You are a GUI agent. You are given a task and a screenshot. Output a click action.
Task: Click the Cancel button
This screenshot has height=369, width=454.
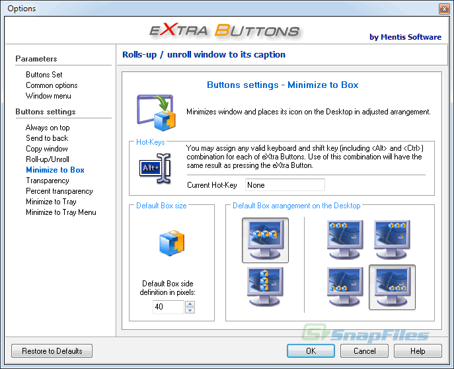[x=365, y=351]
